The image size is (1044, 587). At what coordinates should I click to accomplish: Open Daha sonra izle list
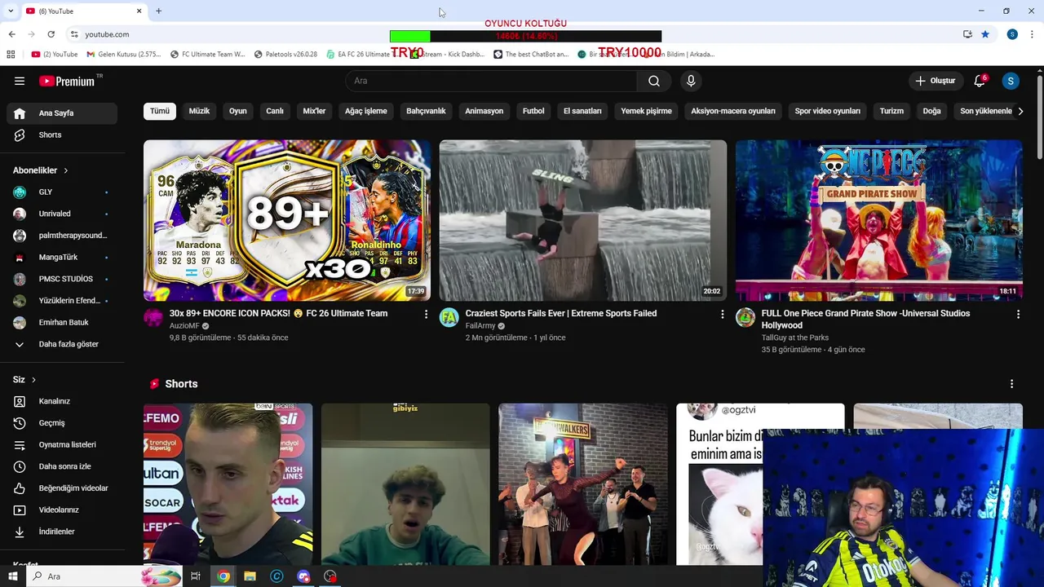pyautogui.click(x=62, y=466)
